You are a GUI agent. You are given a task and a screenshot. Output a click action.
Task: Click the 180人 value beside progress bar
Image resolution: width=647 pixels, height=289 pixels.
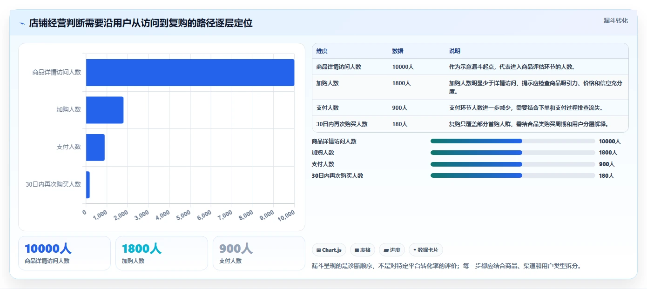[606, 176]
